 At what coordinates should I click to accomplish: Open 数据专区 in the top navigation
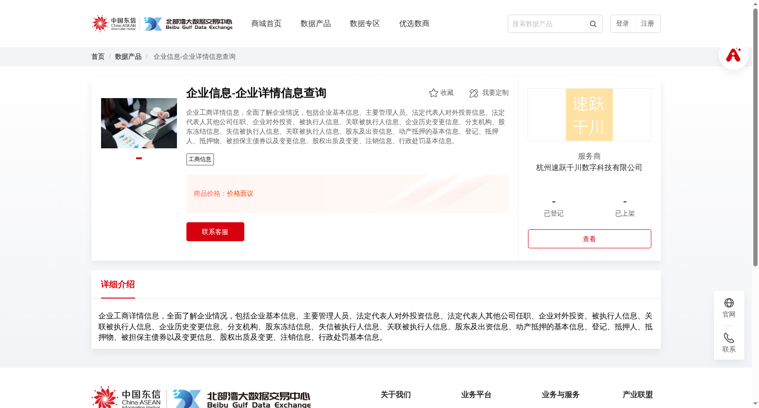click(x=365, y=24)
